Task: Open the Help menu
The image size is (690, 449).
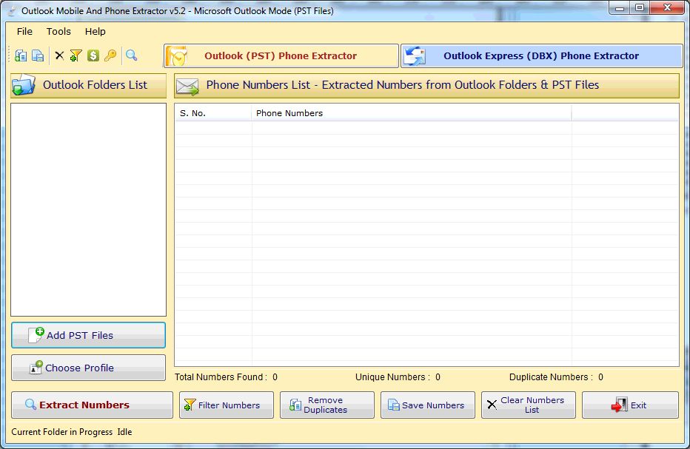Action: [x=95, y=32]
